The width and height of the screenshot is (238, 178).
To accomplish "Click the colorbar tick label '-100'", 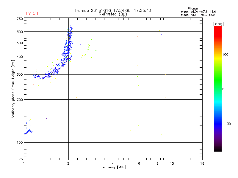I will [227, 124].
